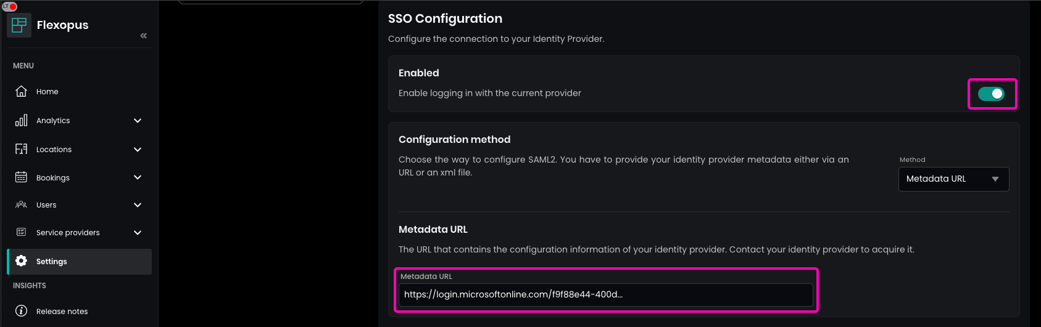1041x327 pixels.
Task: Click the Users group icon
Action: pyautogui.click(x=21, y=204)
